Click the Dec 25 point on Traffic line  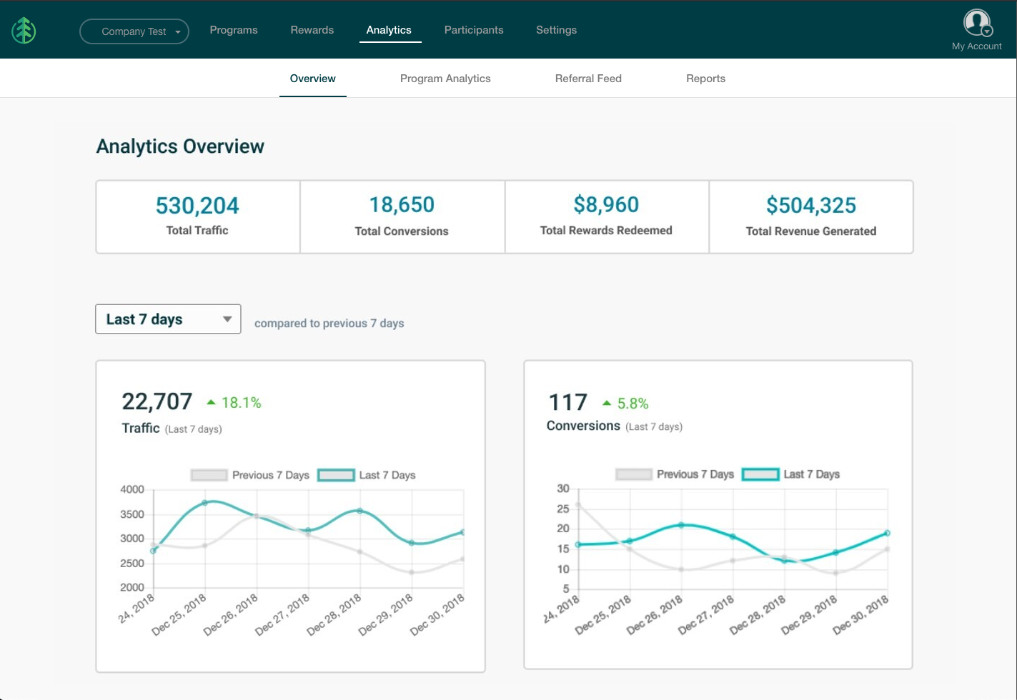coord(205,503)
